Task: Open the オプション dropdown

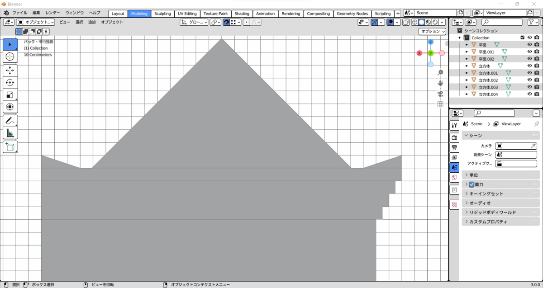Action: pos(432,31)
